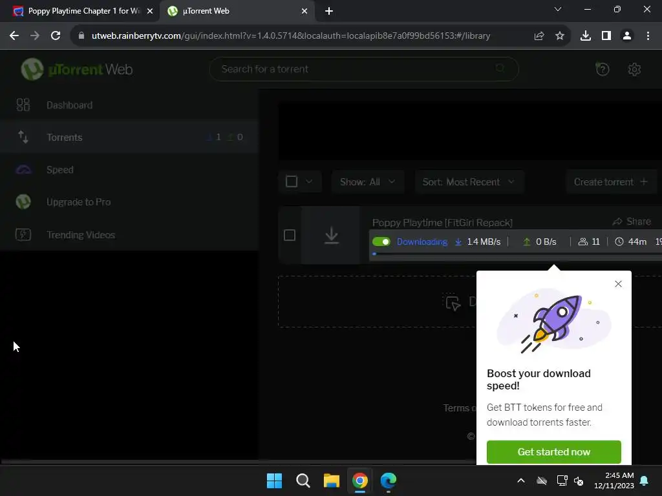Viewport: 662px width, 496px height.
Task: Click the torrent download progress bar
Action: pos(516,254)
